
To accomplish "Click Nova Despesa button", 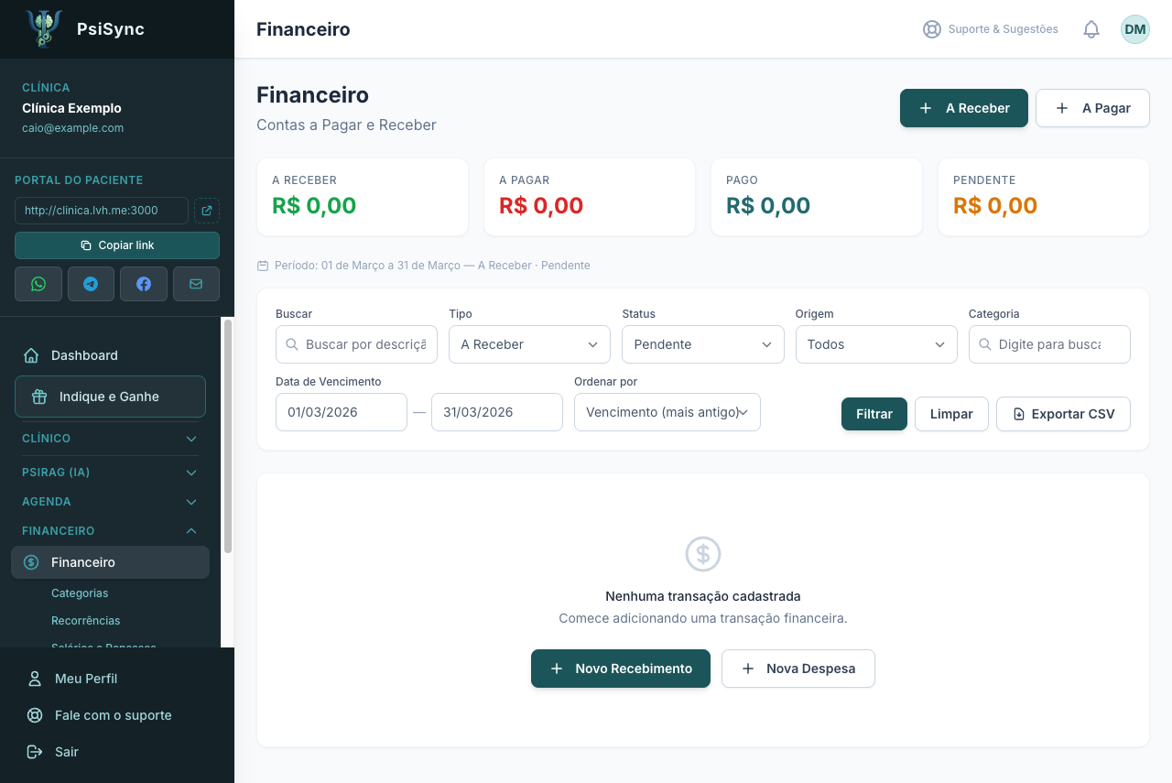I will 798,669.
